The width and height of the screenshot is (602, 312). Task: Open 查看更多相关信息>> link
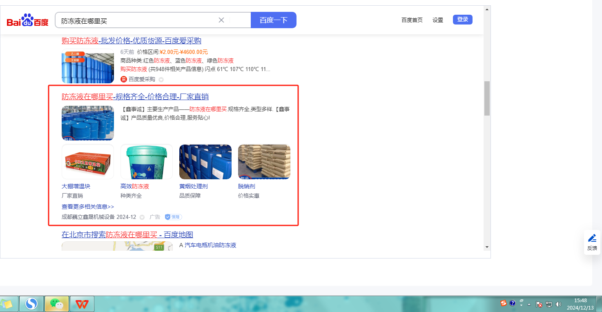(88, 207)
